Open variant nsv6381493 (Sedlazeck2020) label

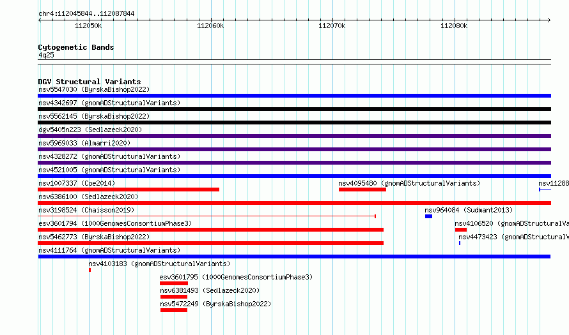point(210,290)
